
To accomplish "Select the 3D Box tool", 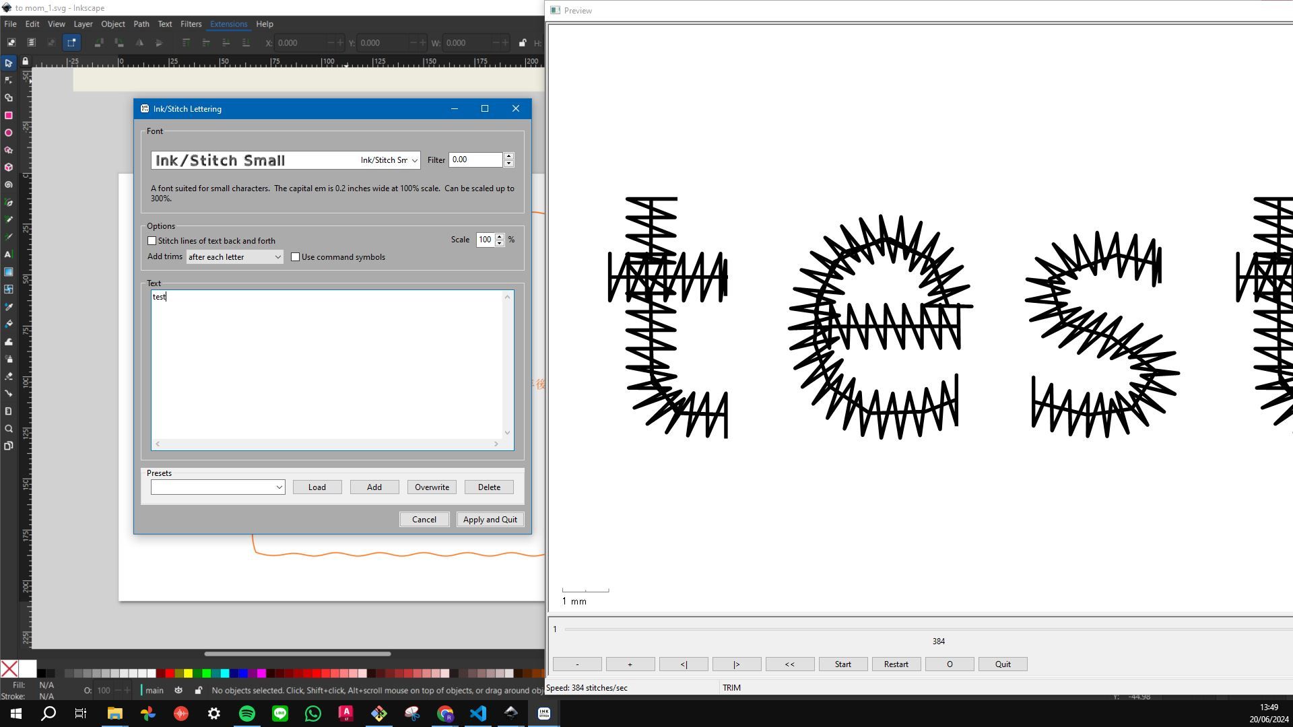I will tap(9, 167).
